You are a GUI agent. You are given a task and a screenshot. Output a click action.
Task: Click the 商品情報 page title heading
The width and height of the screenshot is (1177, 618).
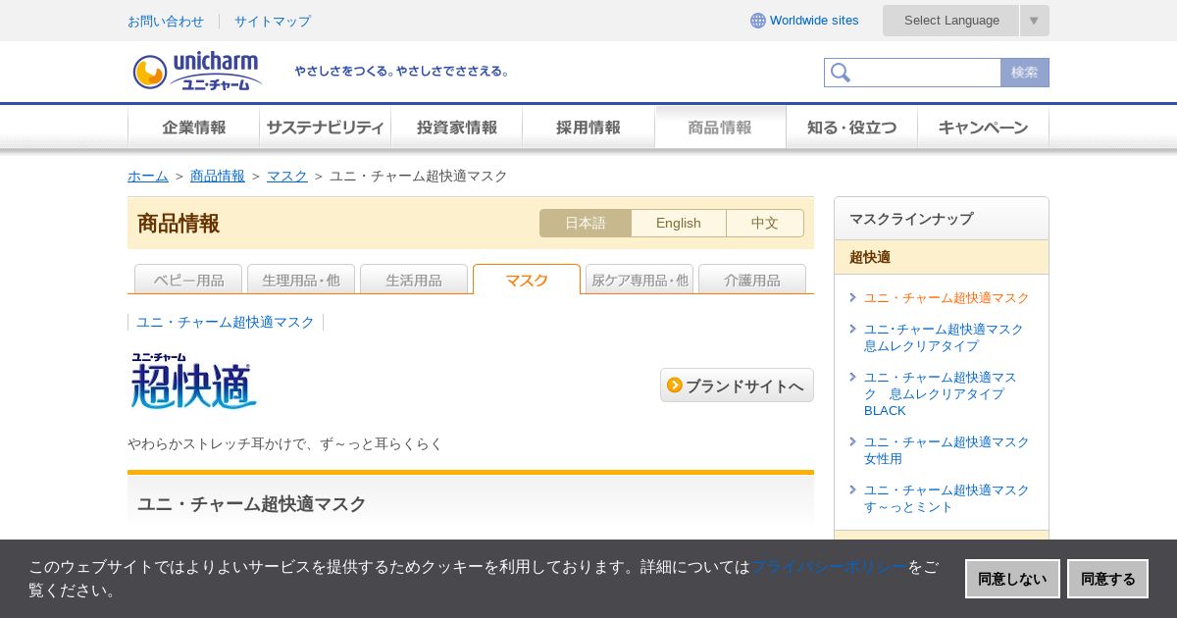tap(179, 223)
